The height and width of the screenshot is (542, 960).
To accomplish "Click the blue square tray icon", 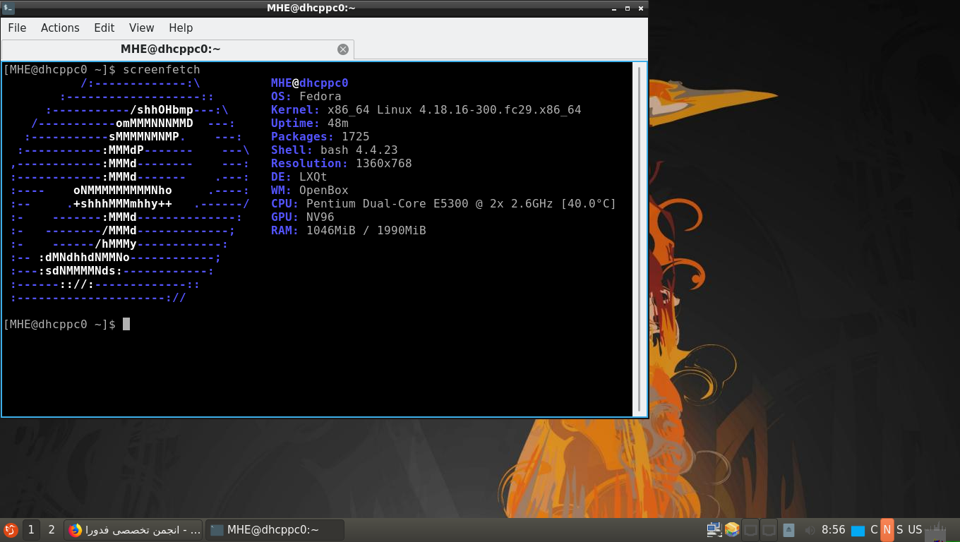I will pyautogui.click(x=858, y=530).
